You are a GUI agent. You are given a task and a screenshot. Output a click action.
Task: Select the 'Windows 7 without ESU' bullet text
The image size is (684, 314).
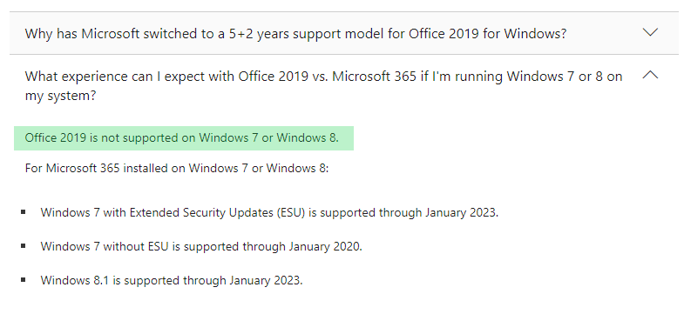coord(201,246)
